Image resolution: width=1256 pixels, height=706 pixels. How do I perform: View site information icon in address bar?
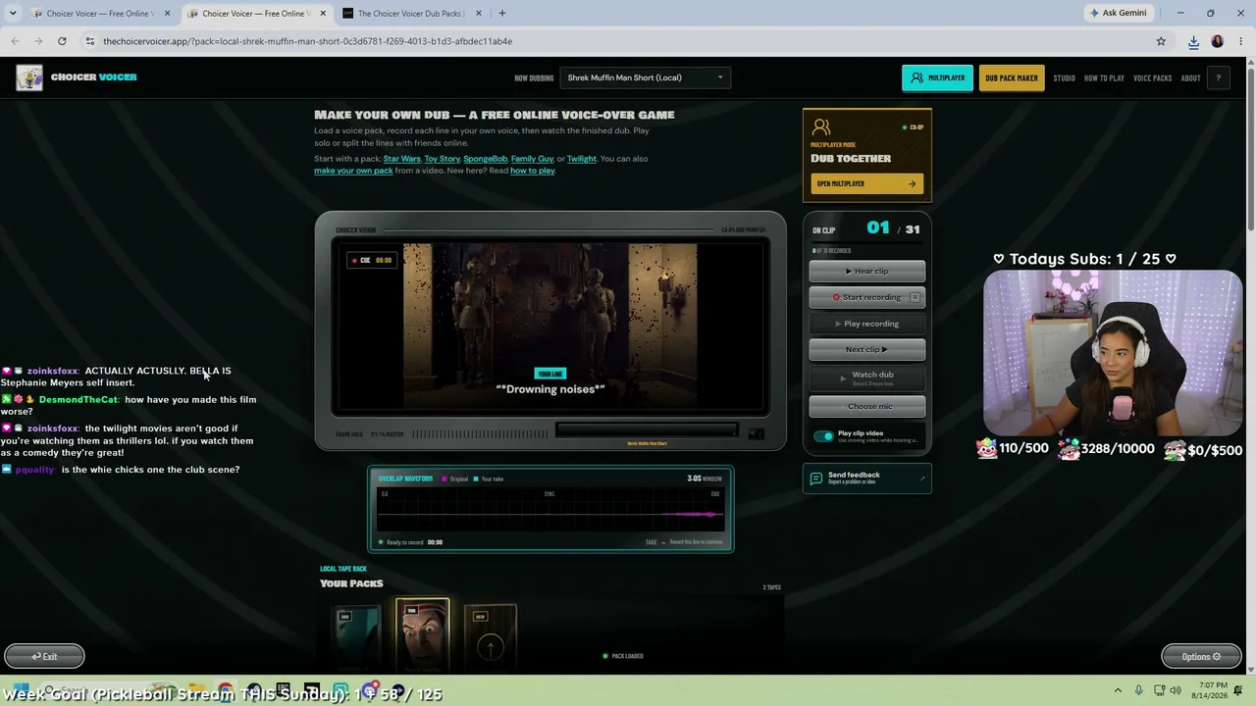(89, 41)
